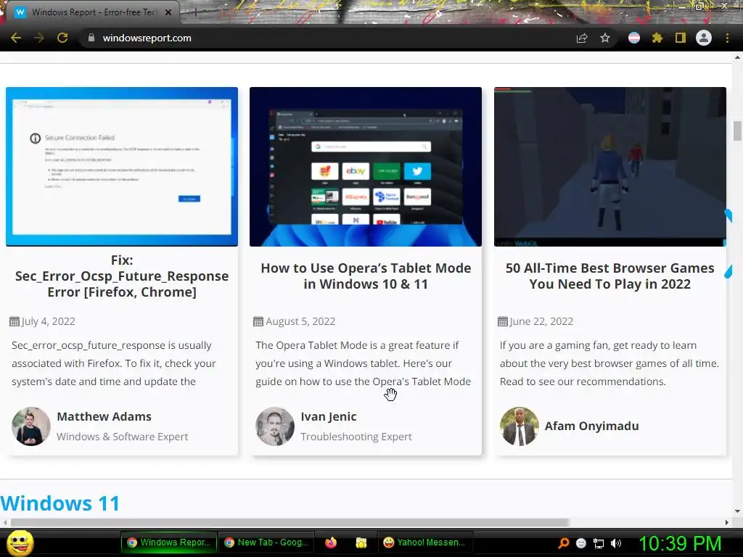The width and height of the screenshot is (743, 557).
Task: Open the Sec_Error_Ocsp_Future_Response article thumbnail
Action: coord(122,167)
